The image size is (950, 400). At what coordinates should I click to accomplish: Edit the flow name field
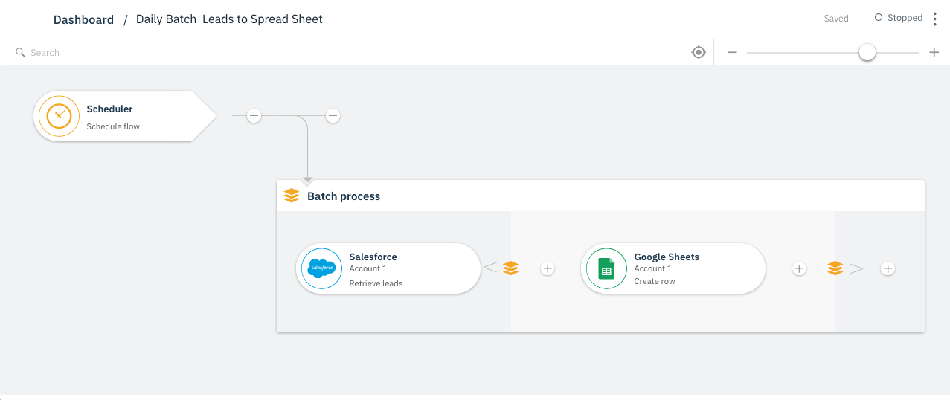pos(267,20)
